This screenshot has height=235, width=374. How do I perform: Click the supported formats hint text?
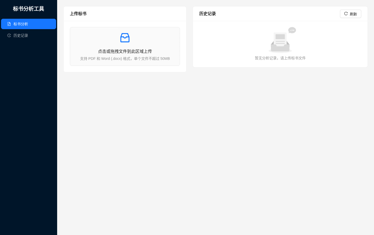125,59
